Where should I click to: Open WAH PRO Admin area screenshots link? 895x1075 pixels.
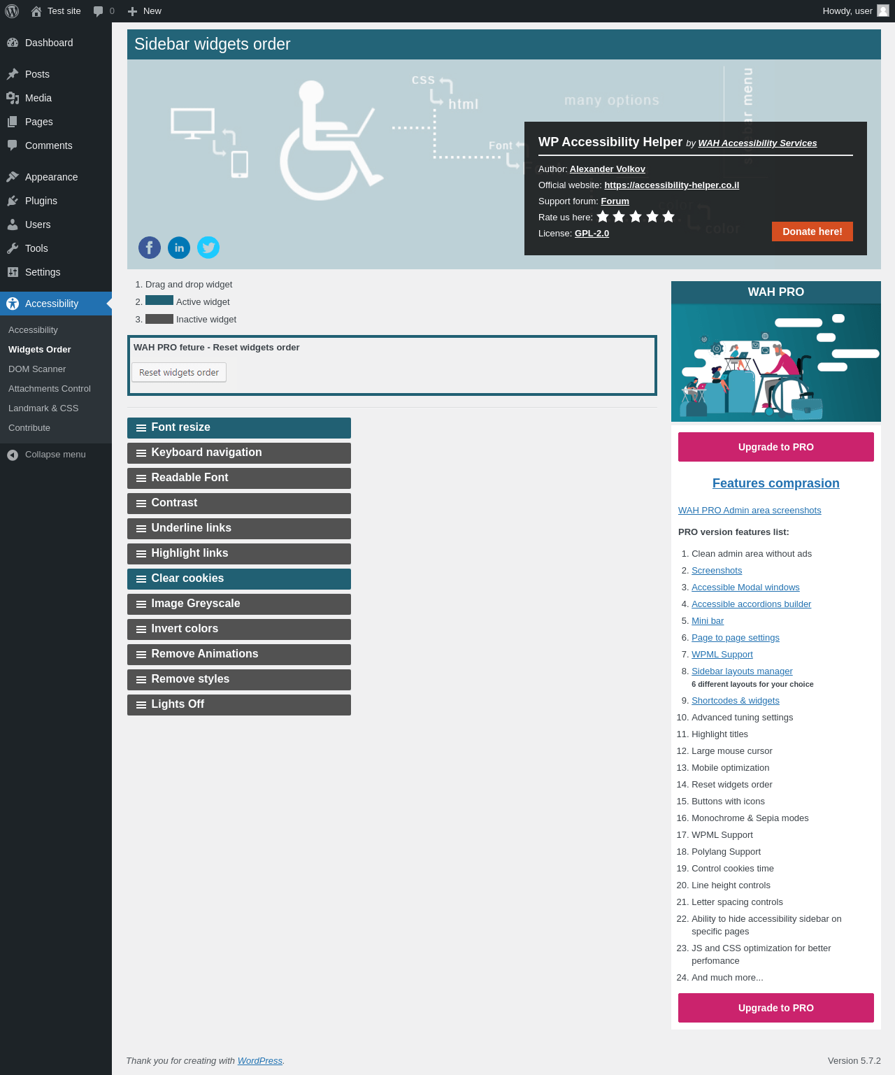click(x=750, y=511)
